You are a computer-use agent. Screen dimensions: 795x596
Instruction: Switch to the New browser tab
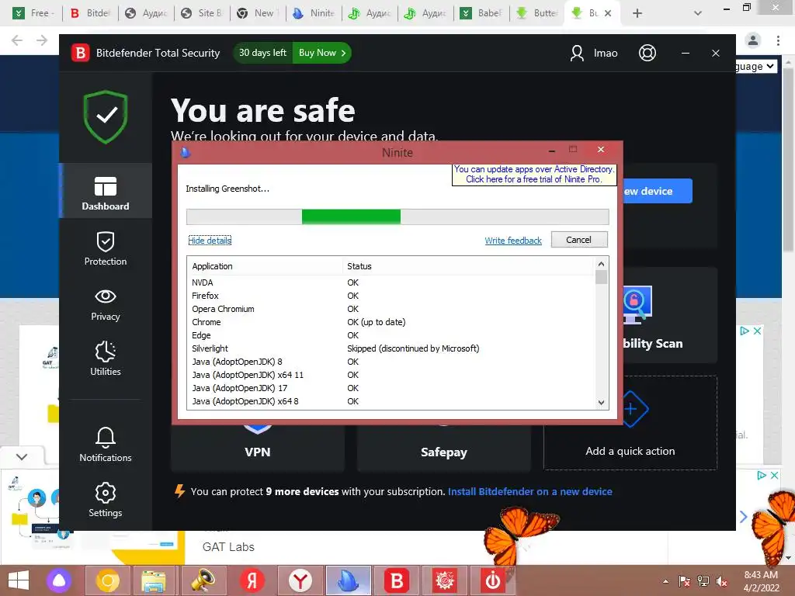pyautogui.click(x=258, y=13)
